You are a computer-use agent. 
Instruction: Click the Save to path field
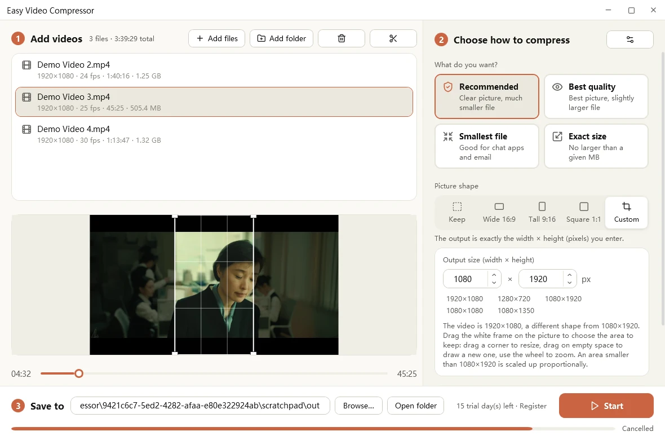tap(200, 406)
